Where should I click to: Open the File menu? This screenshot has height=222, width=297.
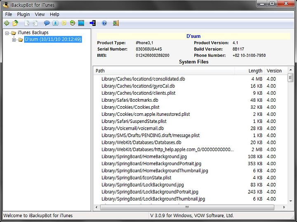[9, 14]
